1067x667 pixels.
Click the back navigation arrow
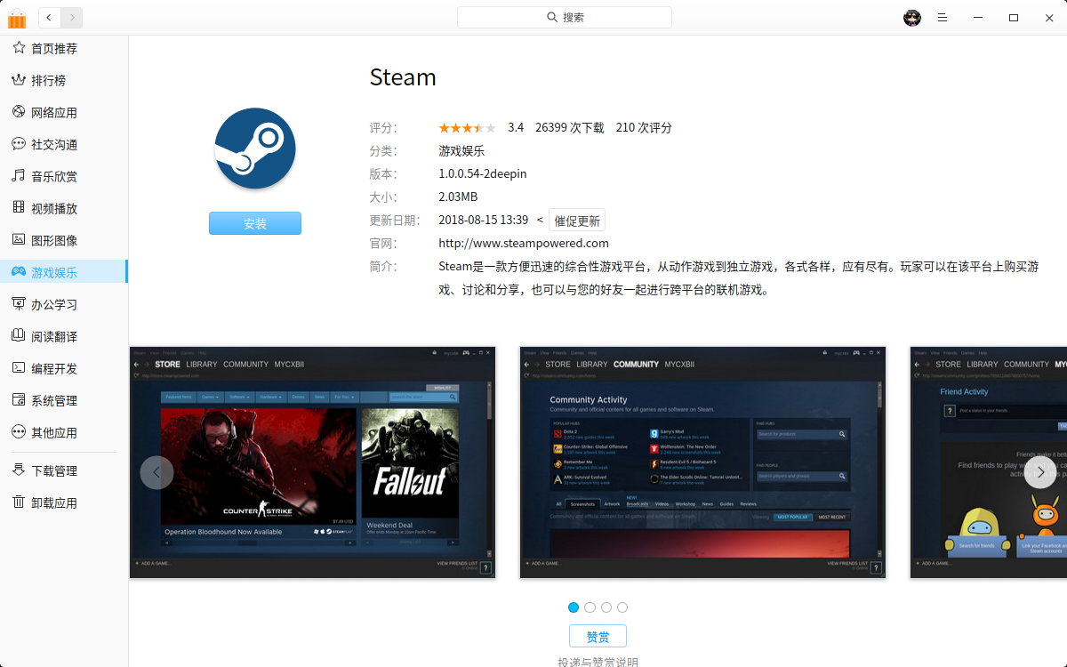coord(49,17)
